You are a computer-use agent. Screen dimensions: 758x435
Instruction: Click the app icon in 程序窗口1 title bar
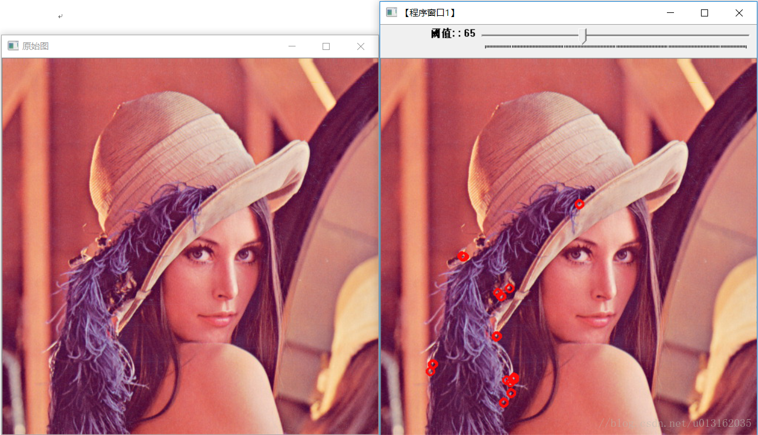(x=391, y=12)
